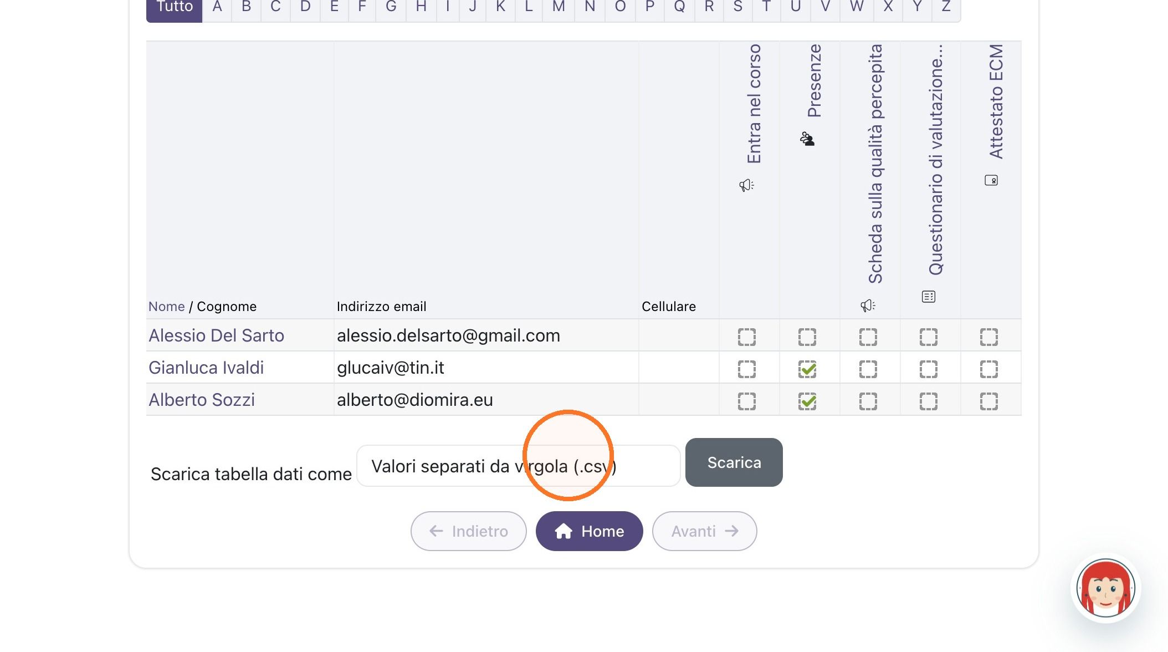Open Alessio Del Sarto's profile link
Image resolution: width=1168 pixels, height=652 pixels.
pyautogui.click(x=216, y=335)
